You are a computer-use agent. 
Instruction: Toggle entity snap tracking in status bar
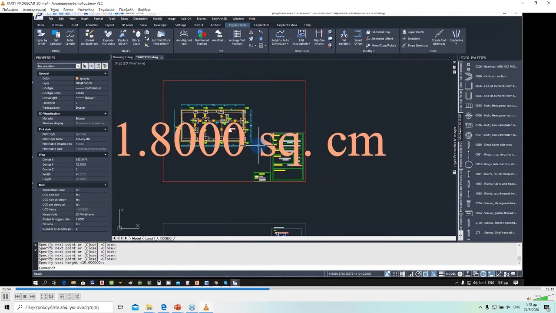coord(434,274)
